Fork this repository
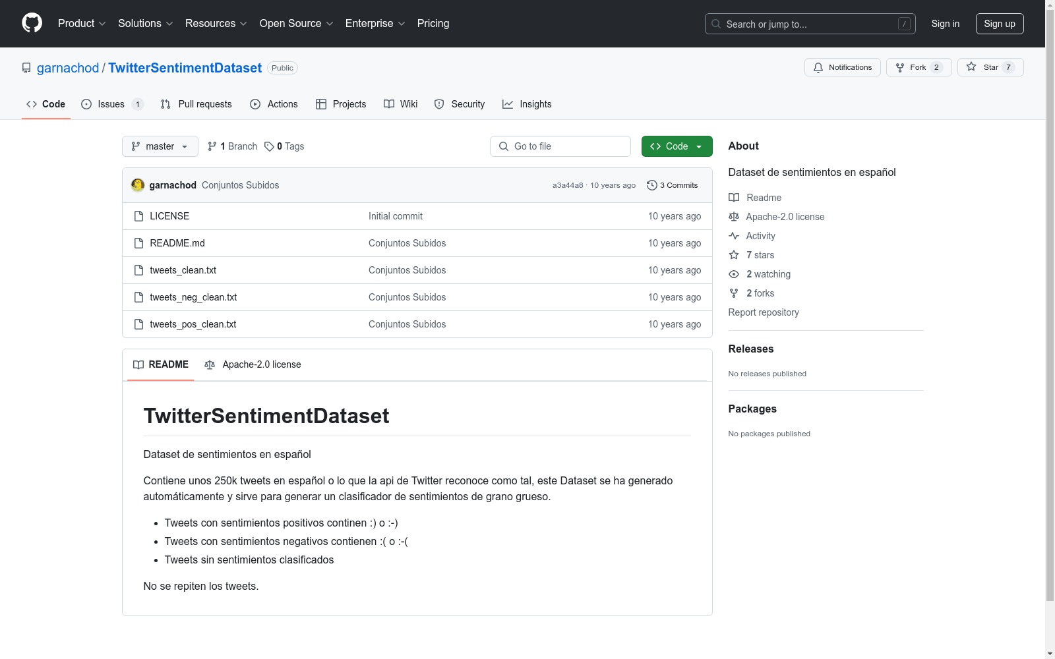The image size is (1055, 659). (919, 67)
